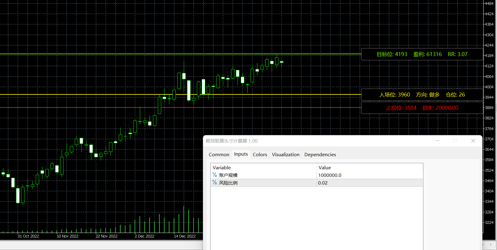Select the red 止损位 3884 label box
Viewport: 497px width, 250px height.
click(x=422, y=108)
